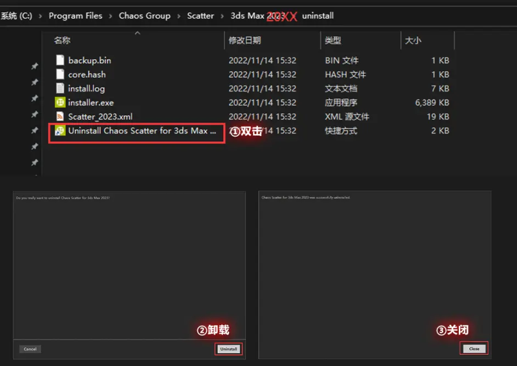
Task: Click the successfully uninstalled message text
Action: coord(306,198)
